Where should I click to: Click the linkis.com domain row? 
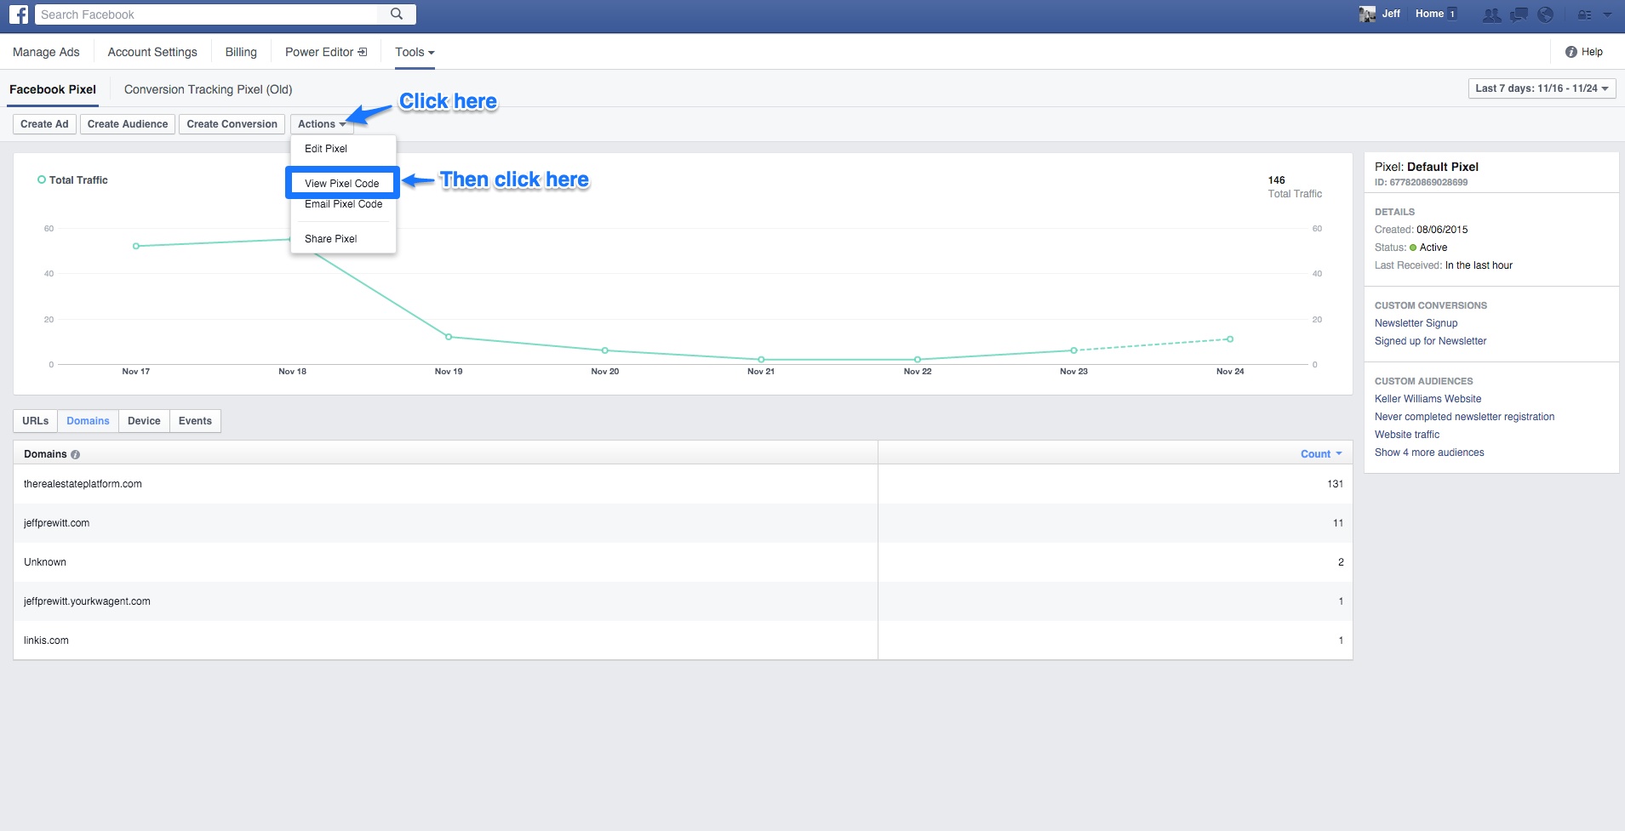[683, 640]
